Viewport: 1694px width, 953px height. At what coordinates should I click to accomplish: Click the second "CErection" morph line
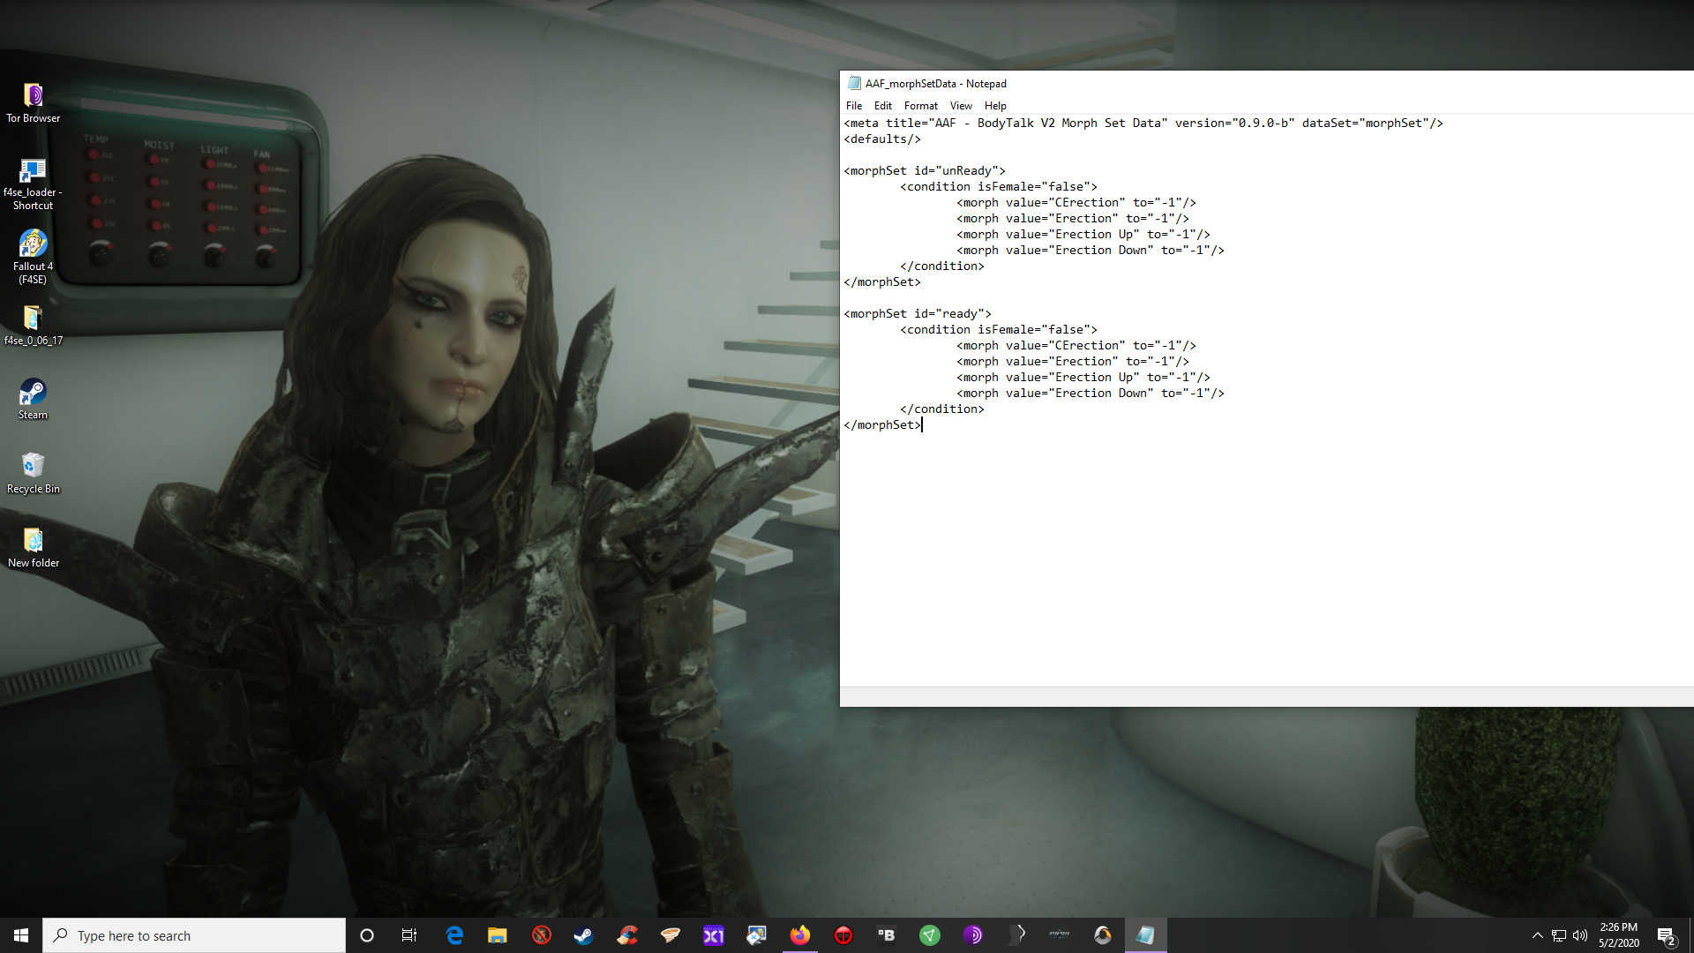click(1076, 345)
